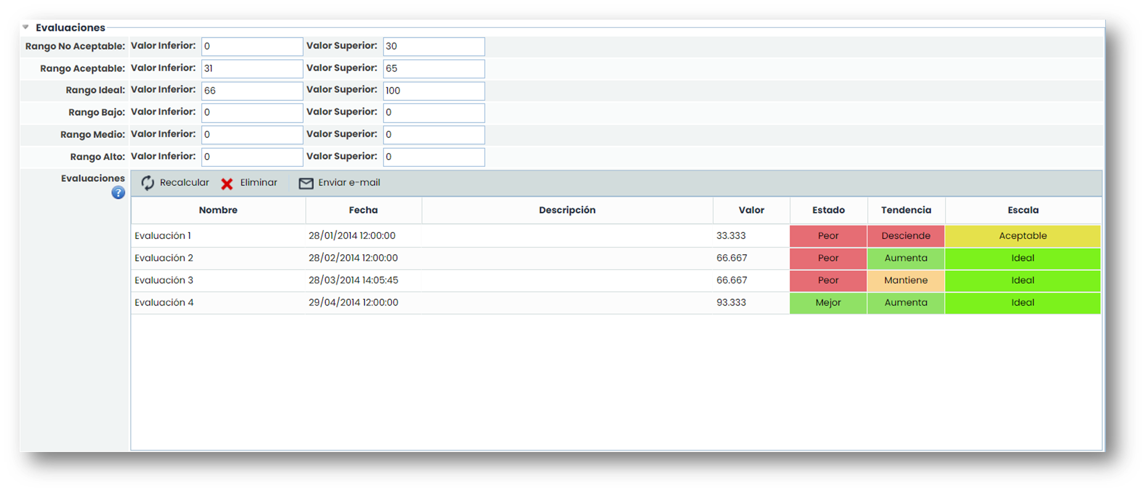
Task: Click Rango Alto Valor Superior field
Action: click(433, 157)
